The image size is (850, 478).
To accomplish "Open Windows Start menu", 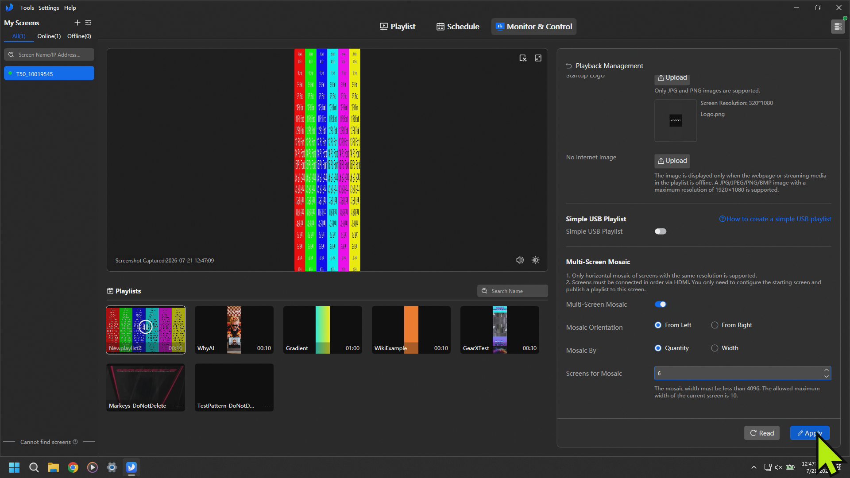I will 14,467.
